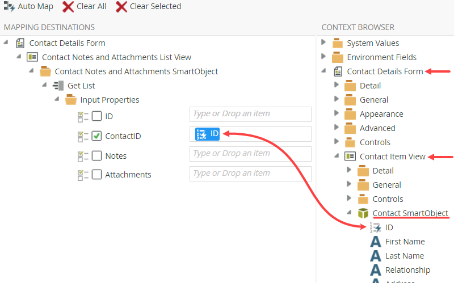454x283 pixels.
Task: Click the First Name text field icon
Action: [x=376, y=242]
